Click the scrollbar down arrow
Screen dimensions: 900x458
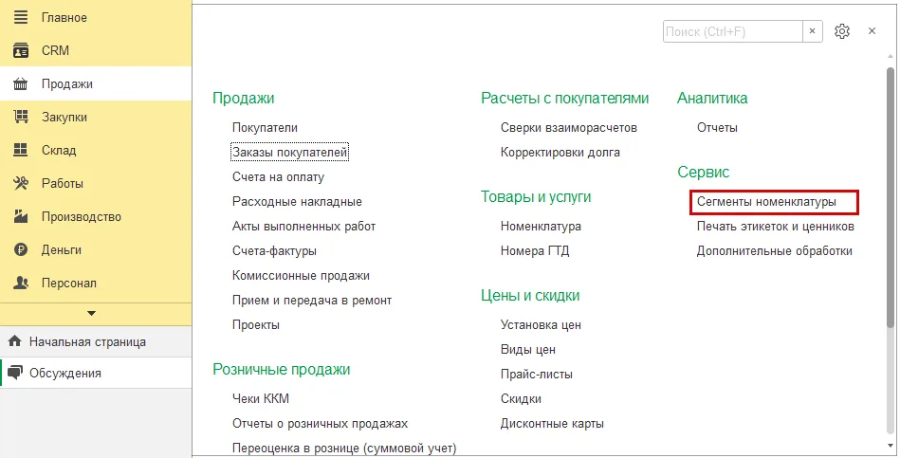[891, 446]
